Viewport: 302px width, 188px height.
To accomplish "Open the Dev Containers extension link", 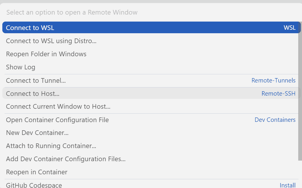I will click(275, 120).
